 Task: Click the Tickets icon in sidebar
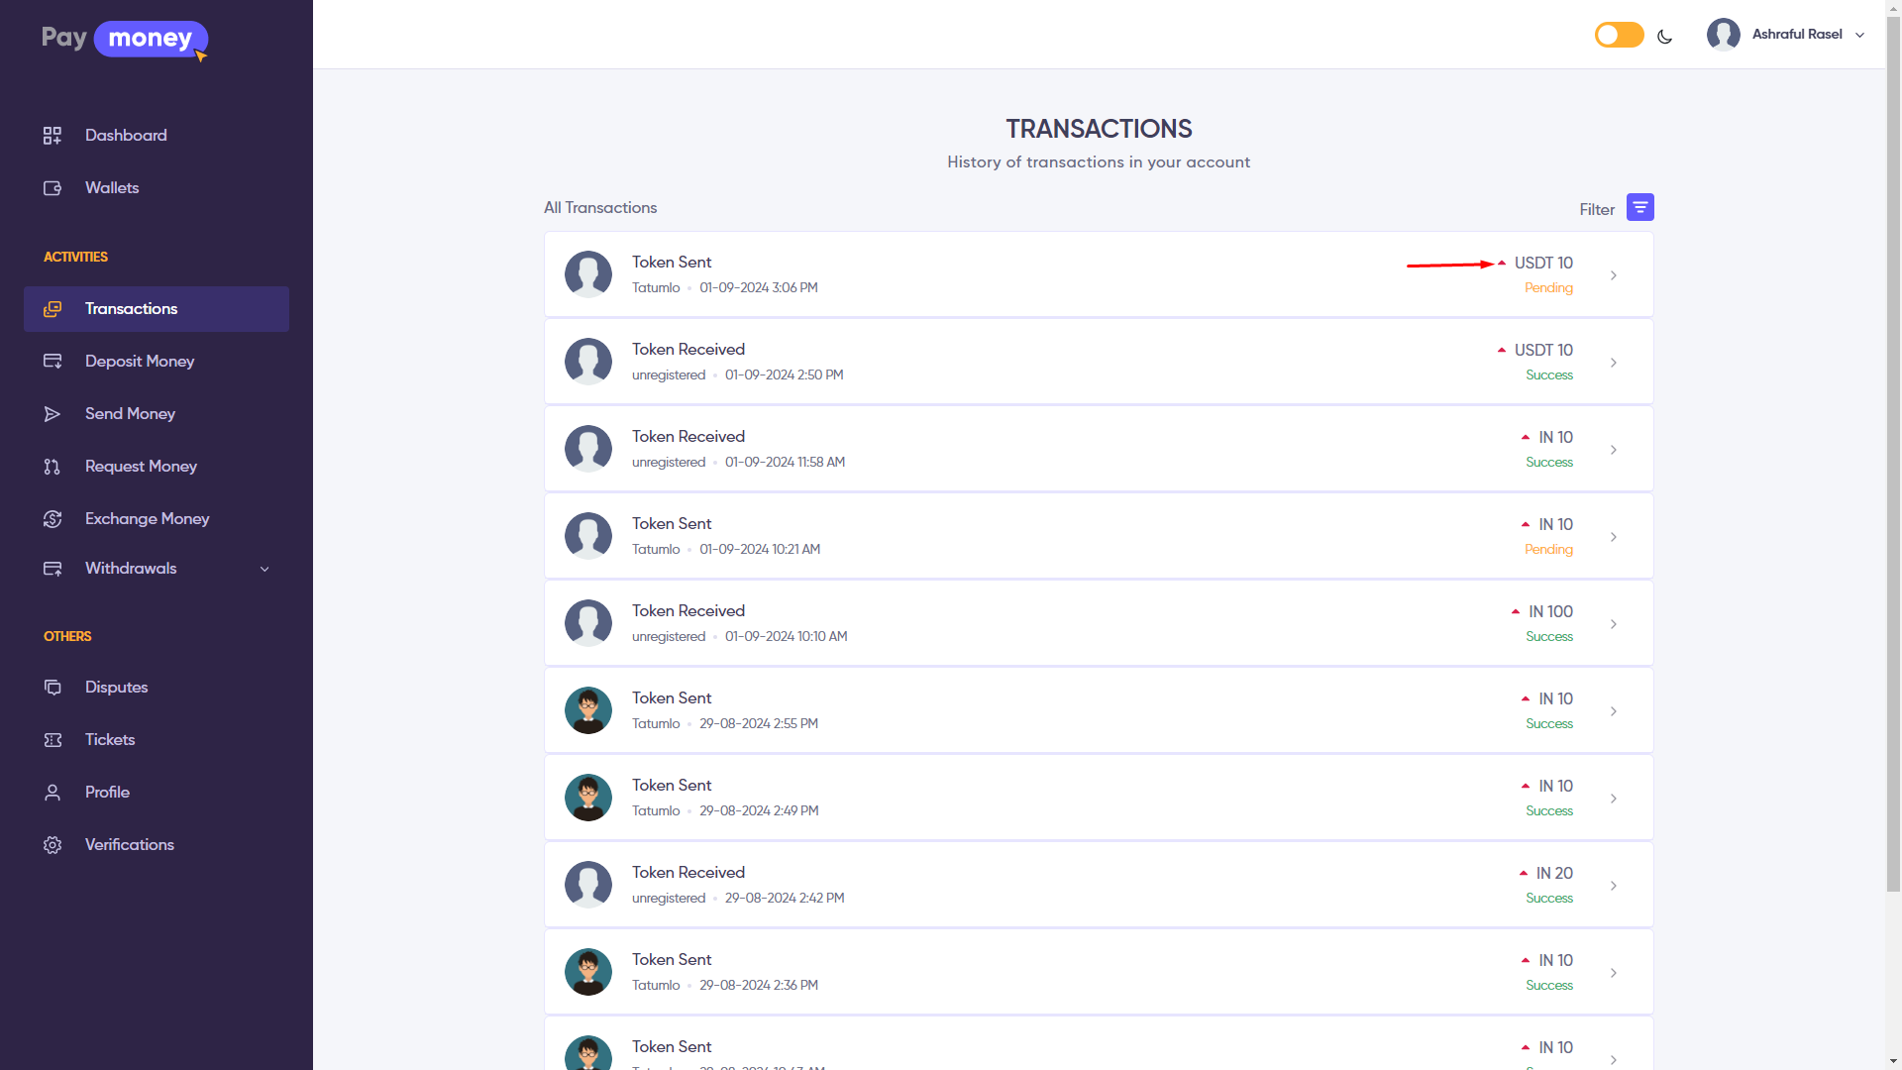[x=53, y=740]
